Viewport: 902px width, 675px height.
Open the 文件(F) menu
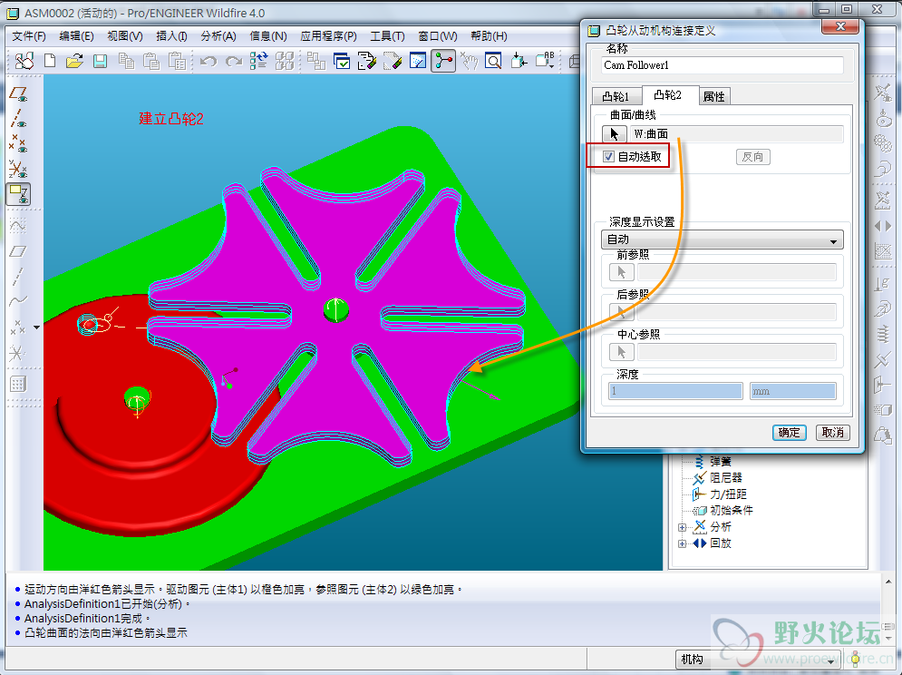pos(29,36)
